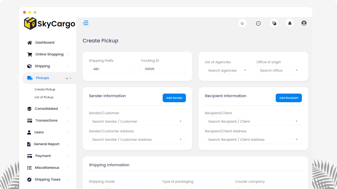Click the Dashboard home icon
The width and height of the screenshot is (337, 189).
tap(29, 43)
